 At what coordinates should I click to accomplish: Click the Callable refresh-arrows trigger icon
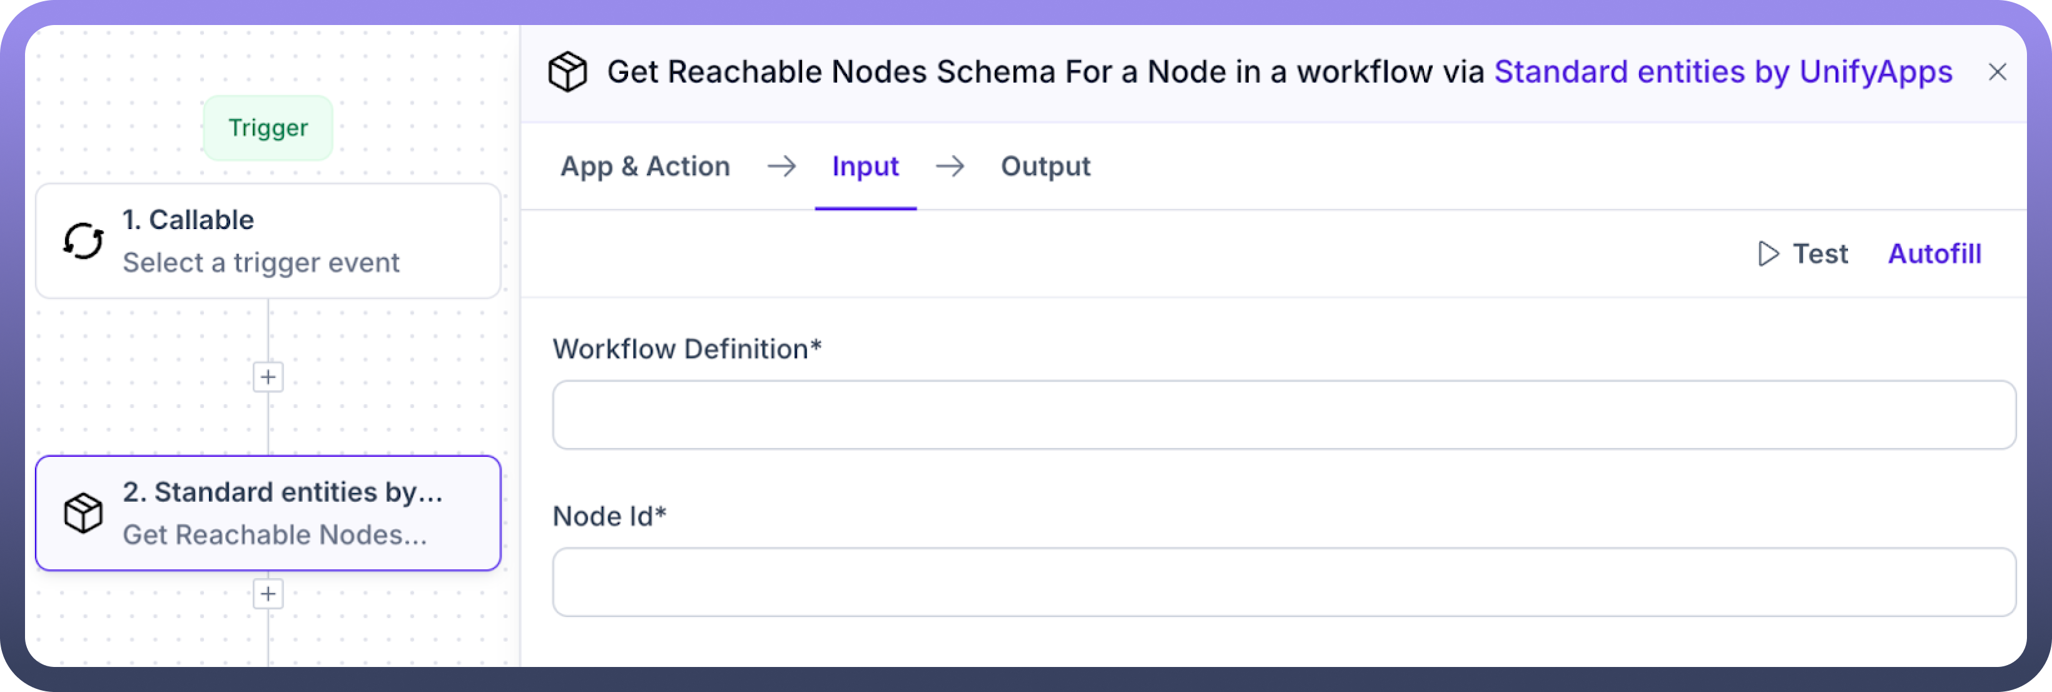83,240
